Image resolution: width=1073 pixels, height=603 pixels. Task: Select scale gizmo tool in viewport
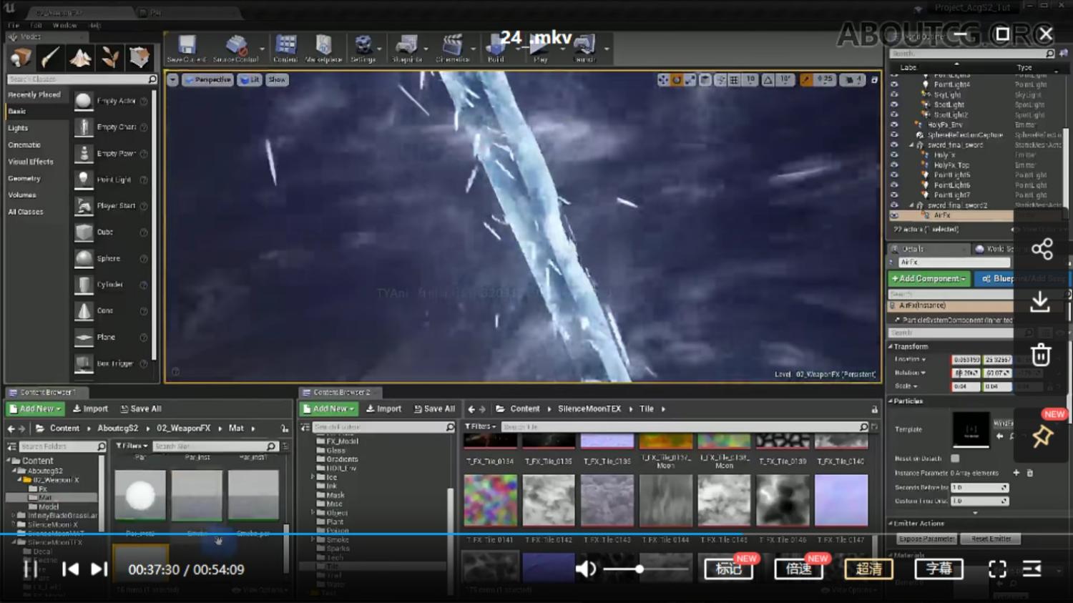[x=690, y=80]
